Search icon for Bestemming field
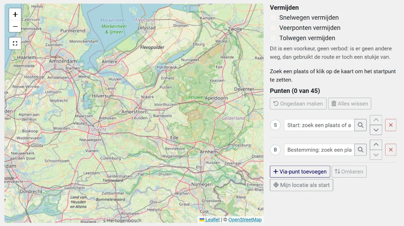404x226 pixels. point(360,150)
